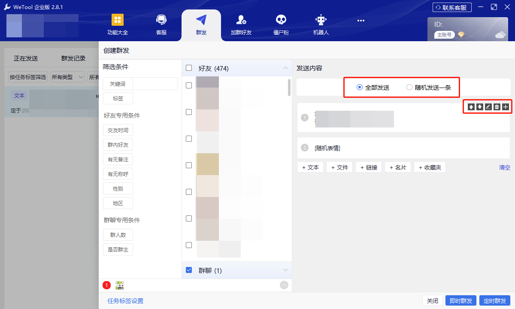
Task: Click the cloud icon in account panel
Action: (x=500, y=35)
